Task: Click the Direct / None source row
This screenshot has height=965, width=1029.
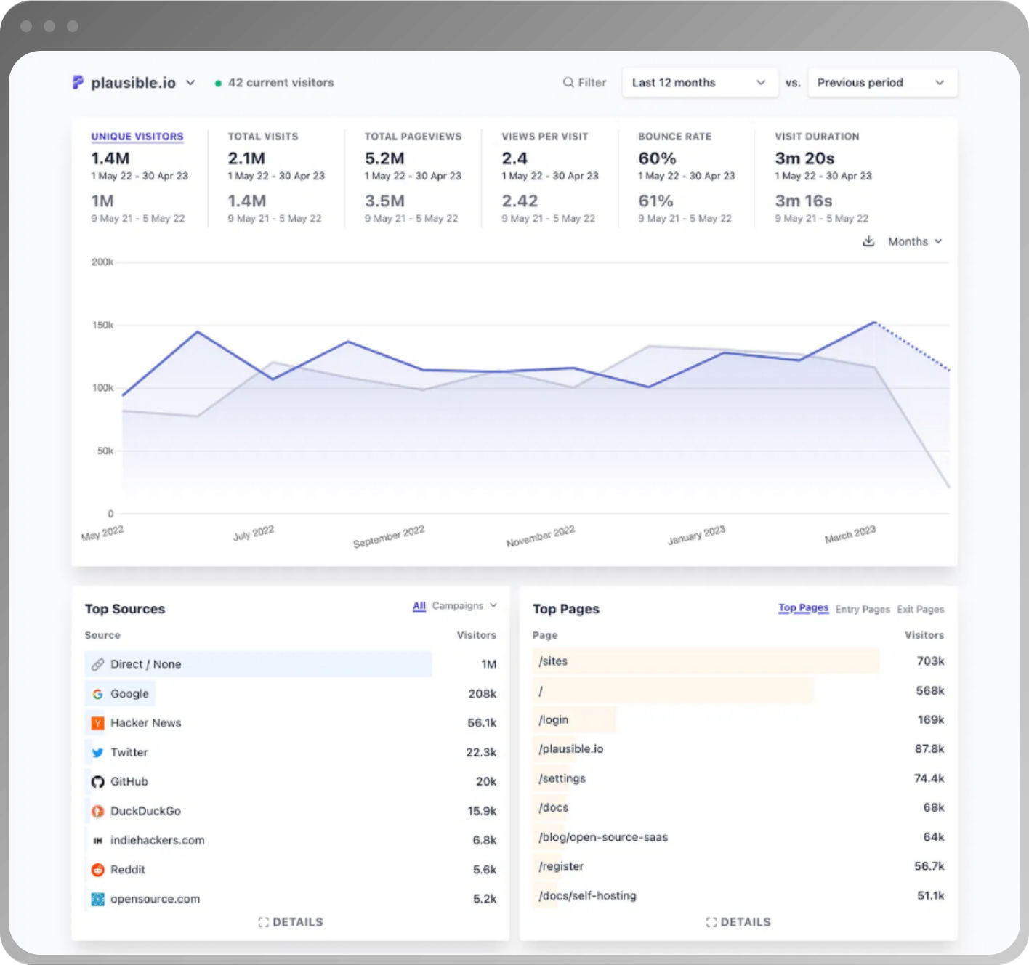Action: 291,664
